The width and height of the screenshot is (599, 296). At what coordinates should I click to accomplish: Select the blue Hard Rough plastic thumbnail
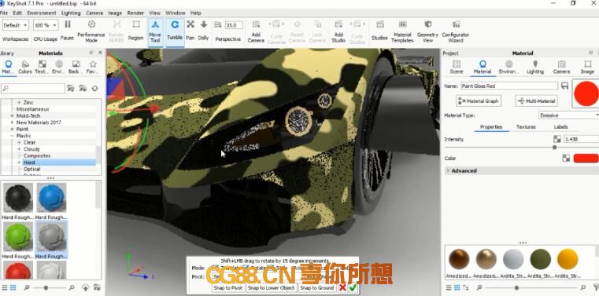pyautogui.click(x=52, y=198)
